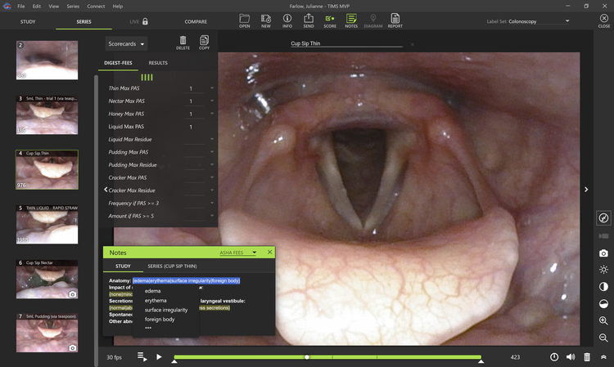Choose foreign body option
The height and width of the screenshot is (367, 614).
(x=160, y=320)
